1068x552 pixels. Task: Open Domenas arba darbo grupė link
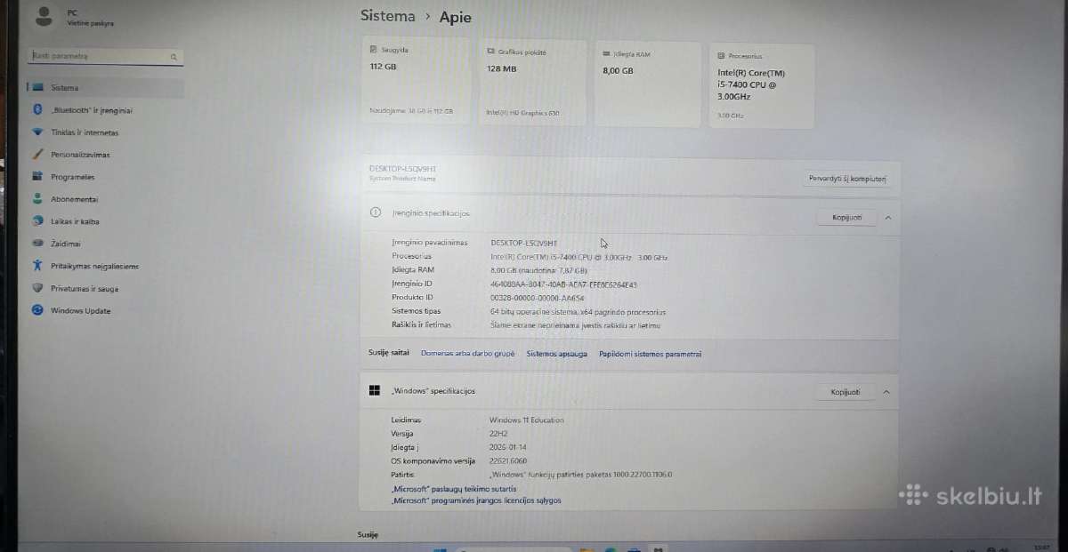(x=468, y=354)
